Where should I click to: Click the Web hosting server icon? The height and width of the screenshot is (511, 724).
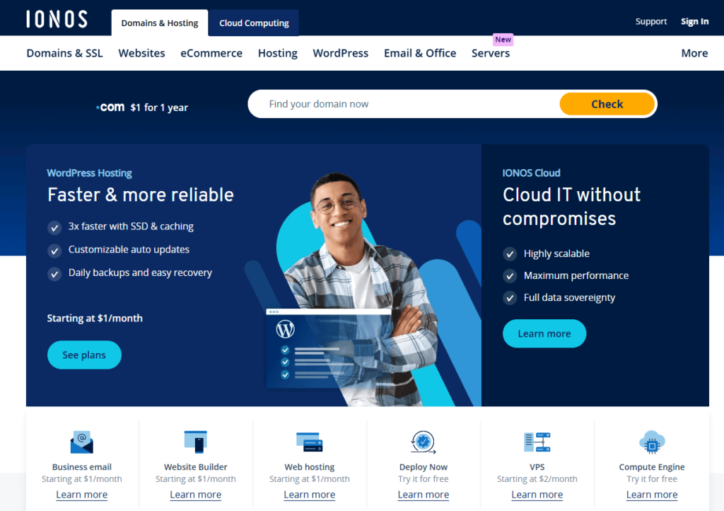click(x=310, y=442)
